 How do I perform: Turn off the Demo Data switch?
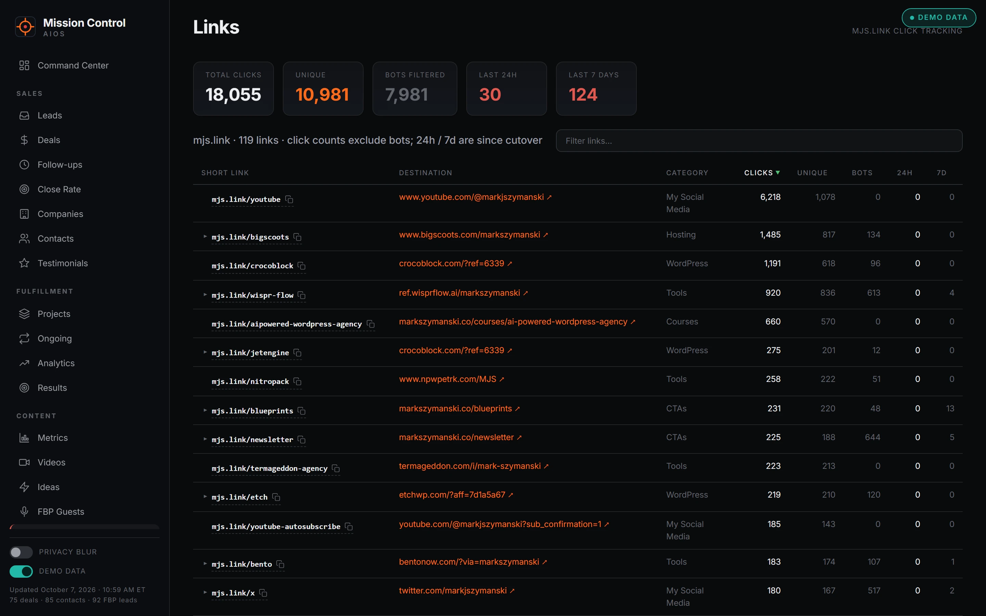pos(21,571)
